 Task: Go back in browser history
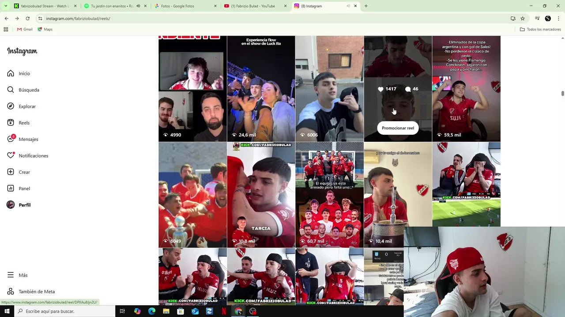coord(6,18)
